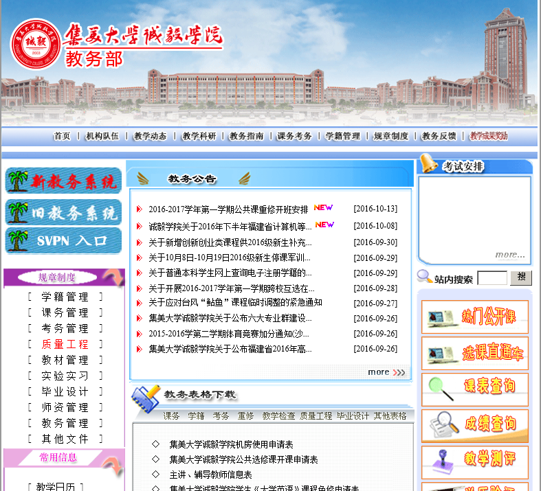Switch to the 重修 download tab
This screenshot has height=491, width=541.
tap(245, 416)
